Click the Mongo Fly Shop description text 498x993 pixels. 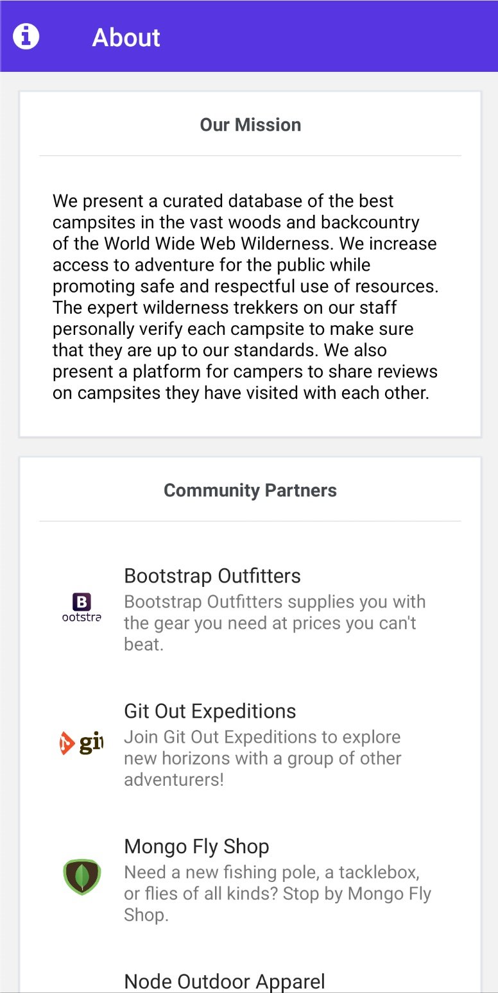[277, 893]
